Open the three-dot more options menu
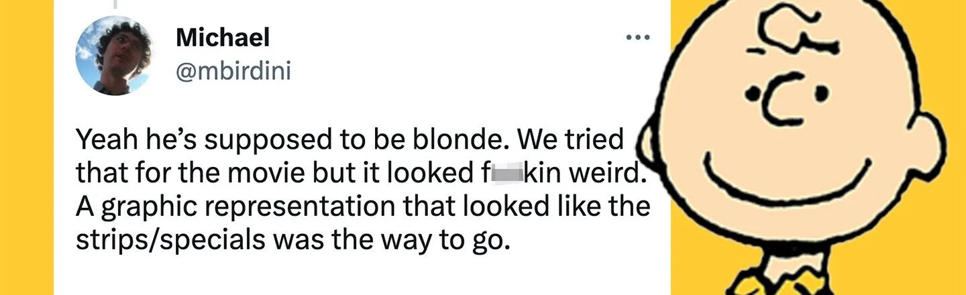The image size is (966, 295). coord(637,38)
